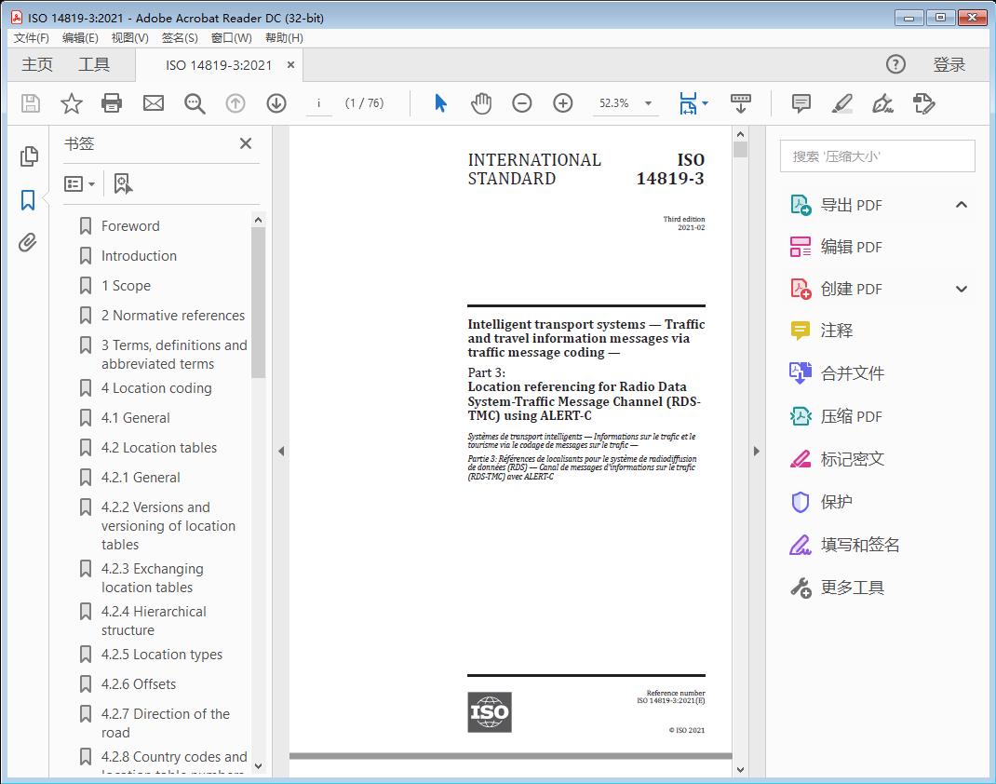996x784 pixels.
Task: Toggle the page thumbnails panel
Action: coord(28,156)
